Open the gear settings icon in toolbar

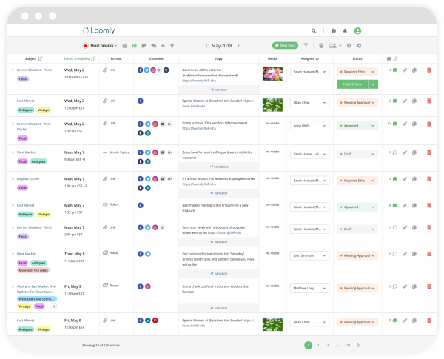[x=359, y=45]
